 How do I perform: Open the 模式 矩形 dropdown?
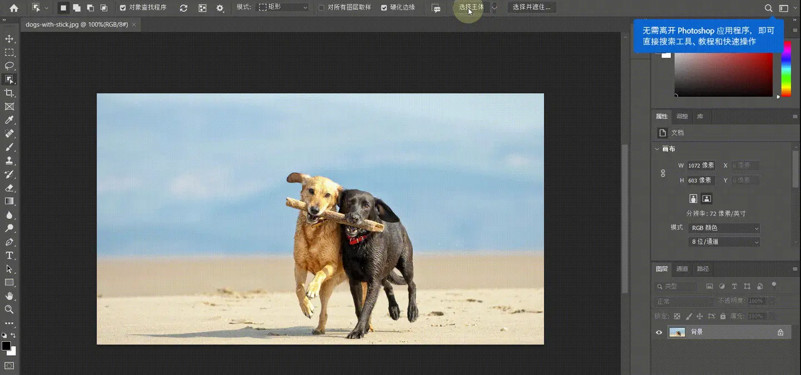(x=283, y=8)
